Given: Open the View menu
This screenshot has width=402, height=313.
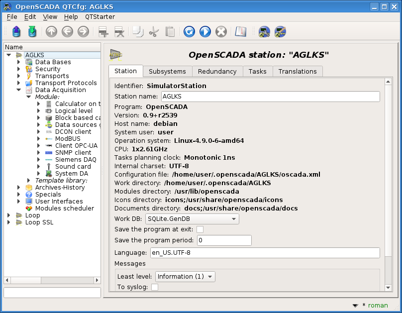Looking at the screenshot, I should (50, 17).
